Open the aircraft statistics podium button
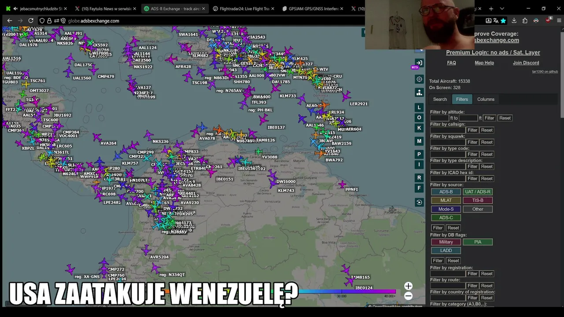This screenshot has width=564, height=317. click(419, 92)
